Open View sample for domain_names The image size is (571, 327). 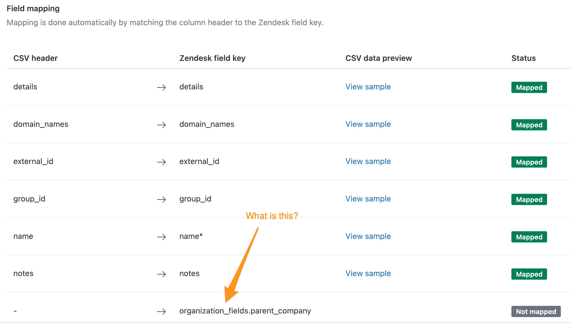click(368, 124)
